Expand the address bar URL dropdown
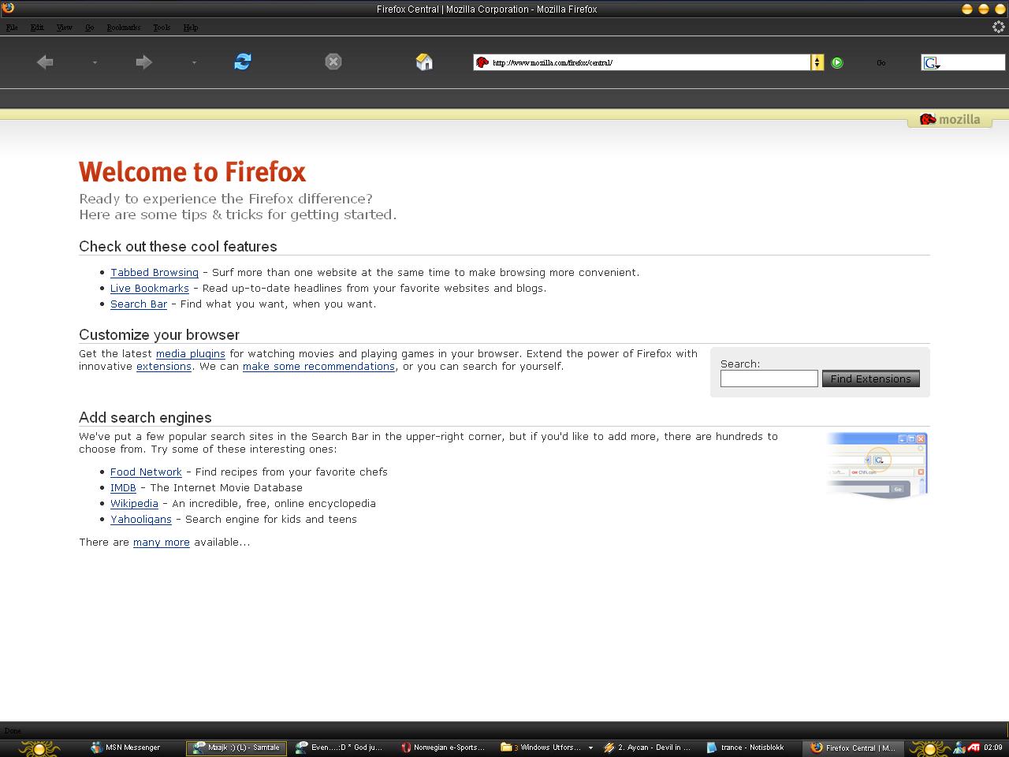The width and height of the screenshot is (1009, 757). 817,62
